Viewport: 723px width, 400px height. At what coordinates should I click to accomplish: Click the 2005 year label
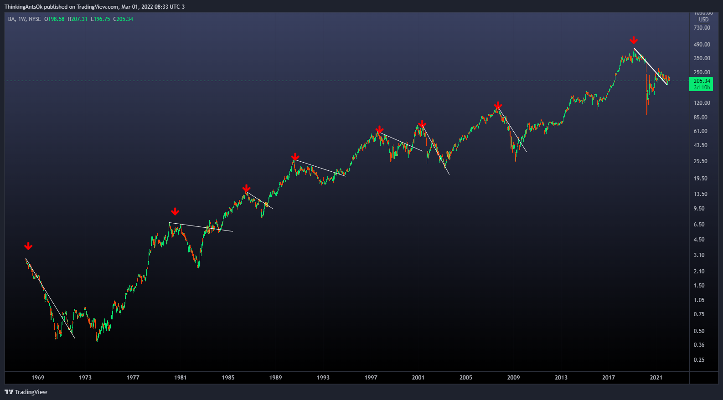466,378
